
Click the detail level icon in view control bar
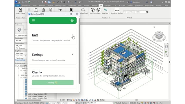(x=68, y=100)
